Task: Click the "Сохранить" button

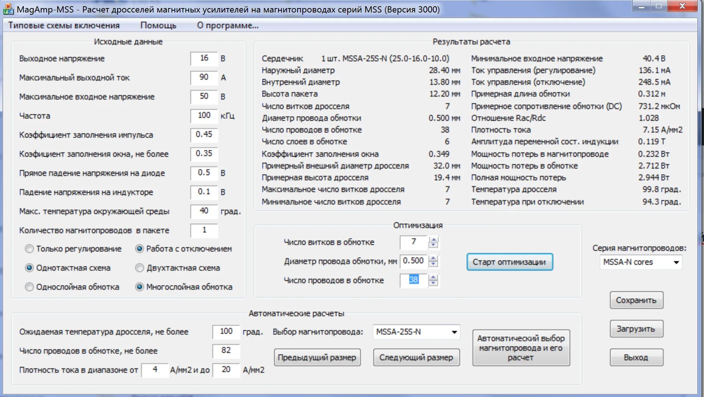Action: point(636,300)
